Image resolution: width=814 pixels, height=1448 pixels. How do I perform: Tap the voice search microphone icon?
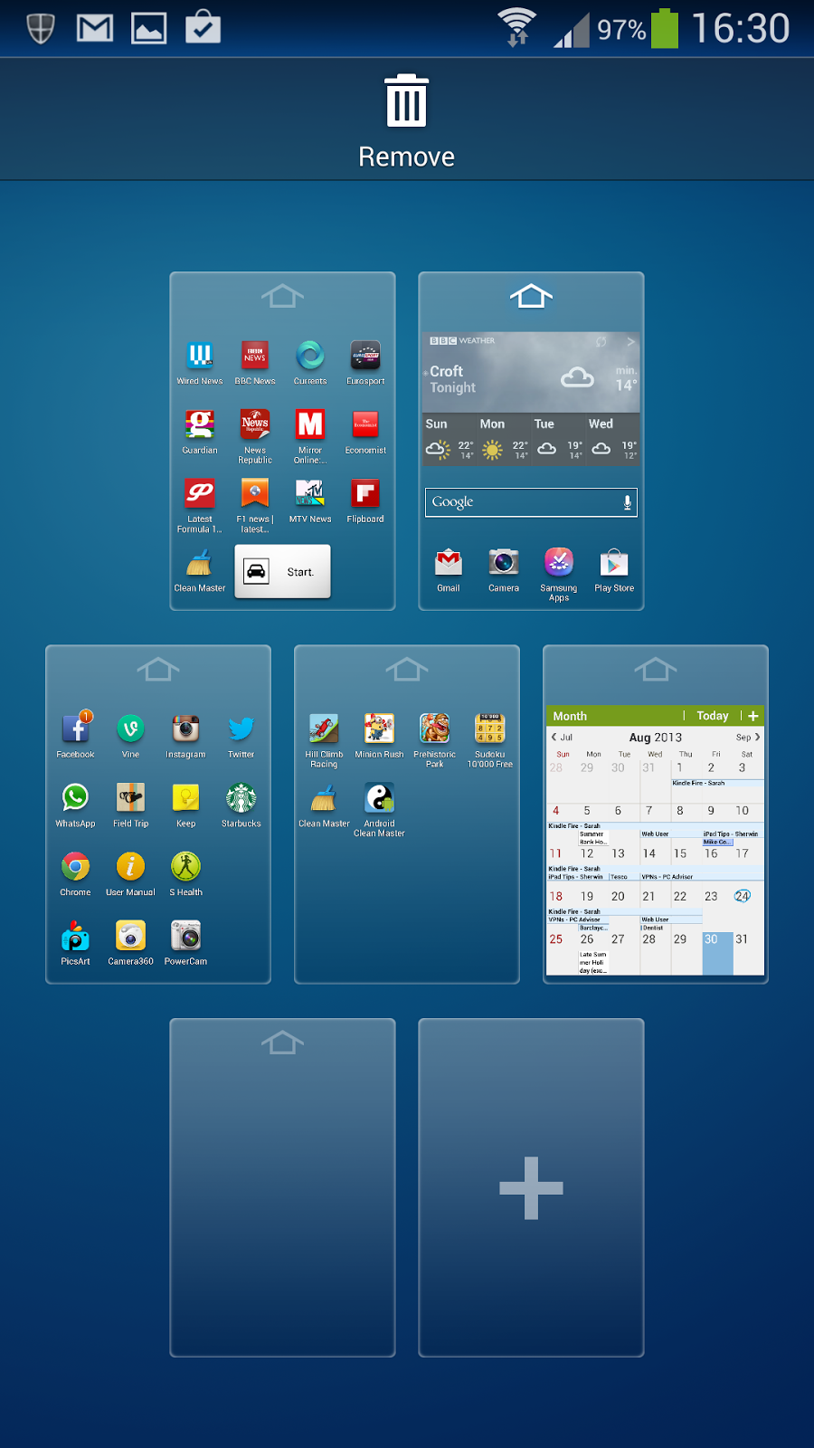tap(627, 502)
